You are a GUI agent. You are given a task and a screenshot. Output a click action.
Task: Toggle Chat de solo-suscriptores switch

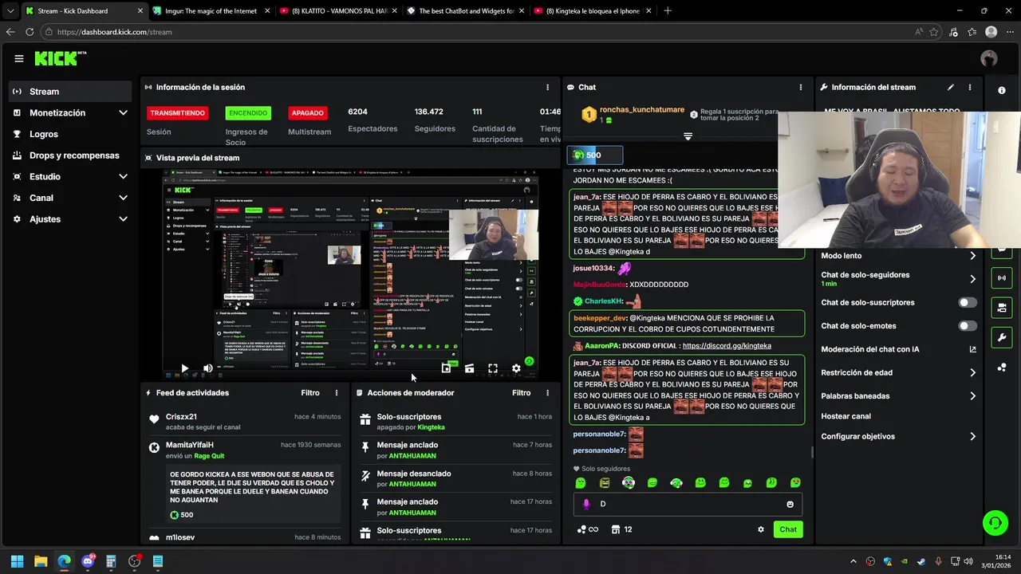tap(968, 303)
